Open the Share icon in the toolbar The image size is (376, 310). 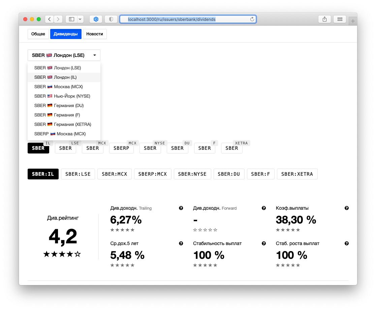324,19
